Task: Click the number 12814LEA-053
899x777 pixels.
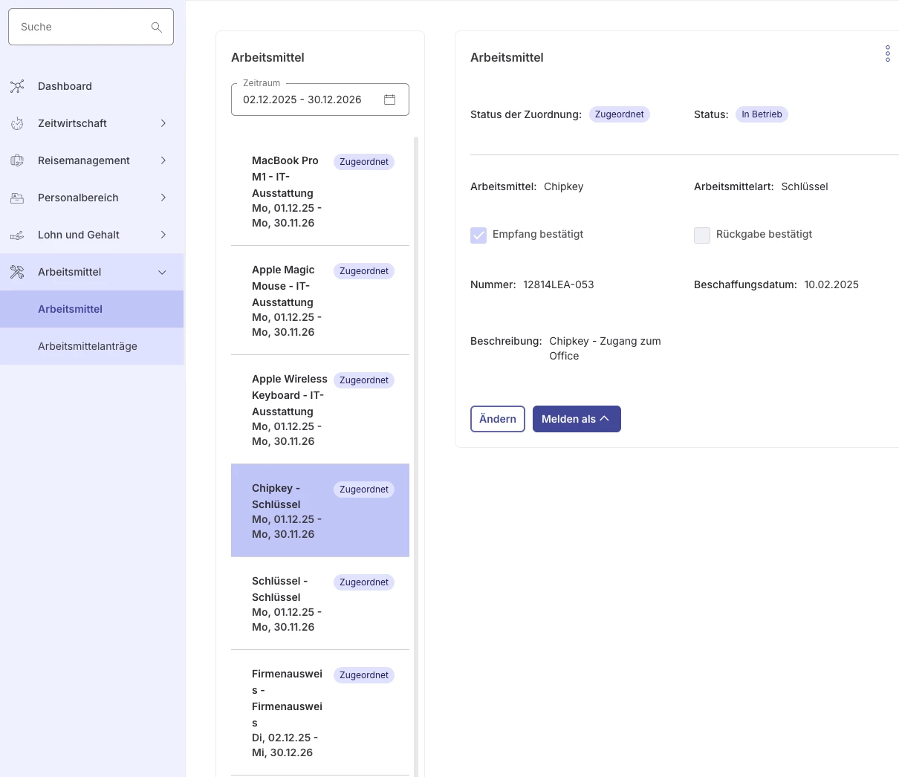Action: click(559, 285)
